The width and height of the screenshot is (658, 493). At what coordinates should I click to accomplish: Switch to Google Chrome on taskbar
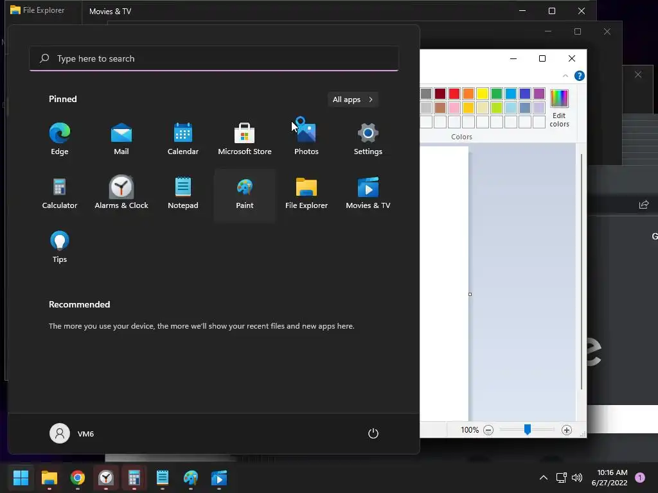pyautogui.click(x=78, y=478)
